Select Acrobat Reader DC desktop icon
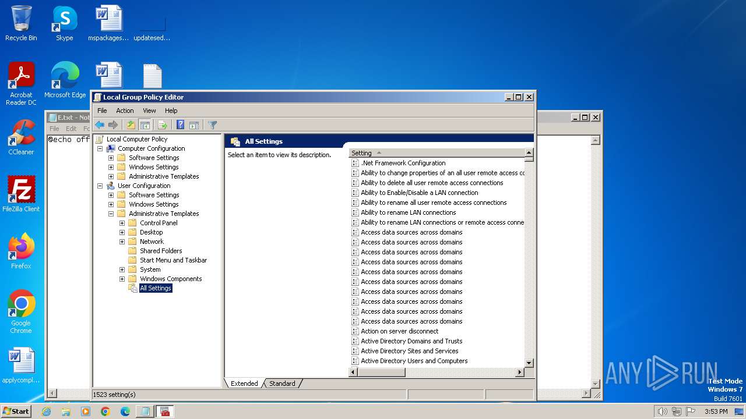 21,84
